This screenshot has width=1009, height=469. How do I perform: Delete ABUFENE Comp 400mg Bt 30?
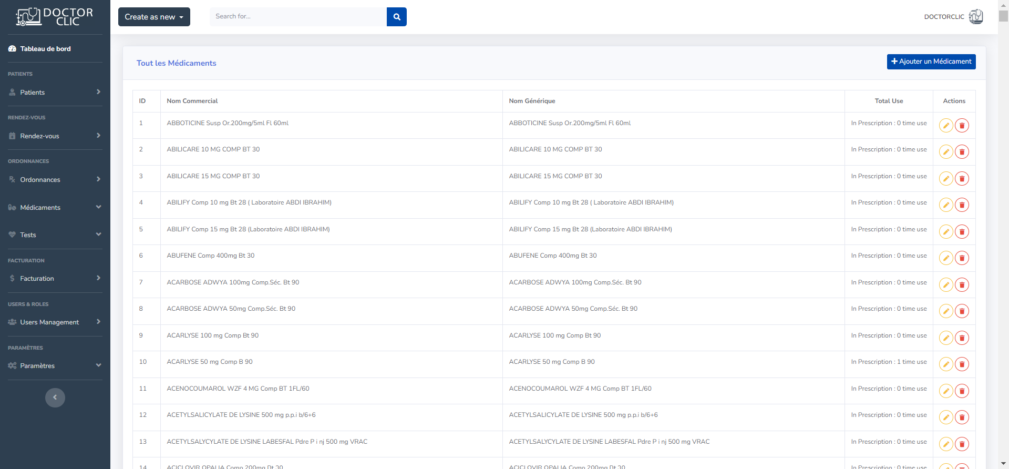tap(962, 258)
